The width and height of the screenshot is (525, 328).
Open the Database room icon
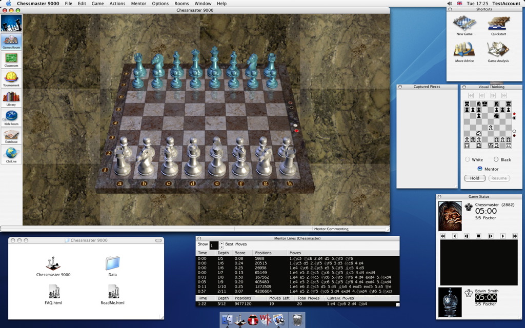(11, 136)
